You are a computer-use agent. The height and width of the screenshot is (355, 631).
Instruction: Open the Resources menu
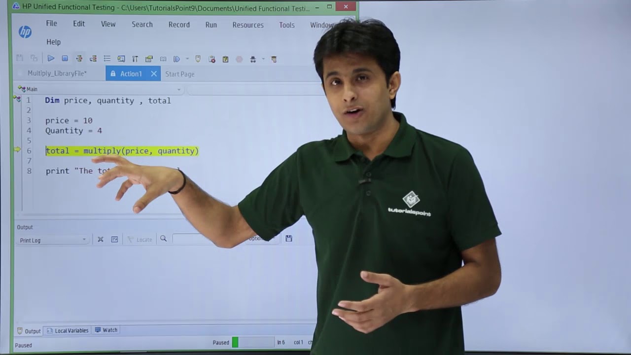pyautogui.click(x=248, y=25)
